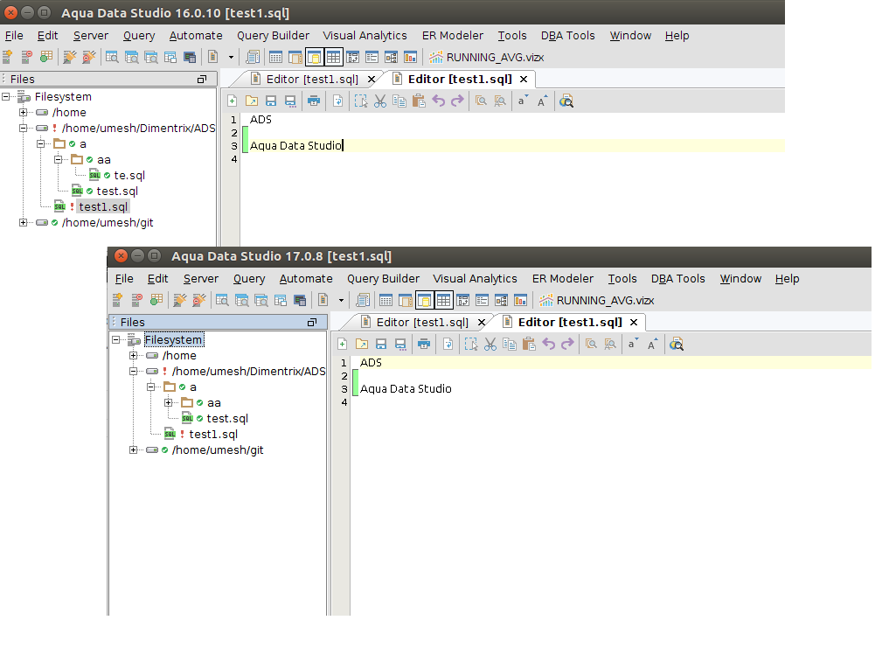Click Redo arrow in 16.0.10 editor toolbar
Image resolution: width=896 pixels, height=655 pixels.
pos(457,101)
